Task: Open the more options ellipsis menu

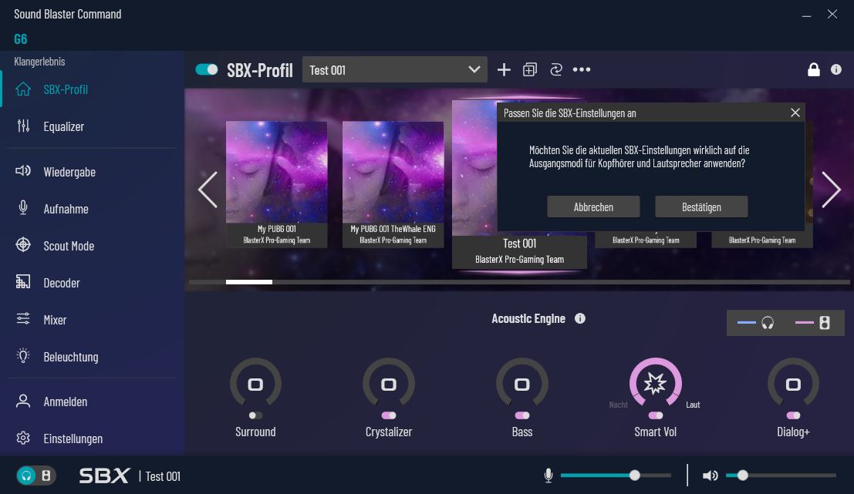Action: click(582, 69)
